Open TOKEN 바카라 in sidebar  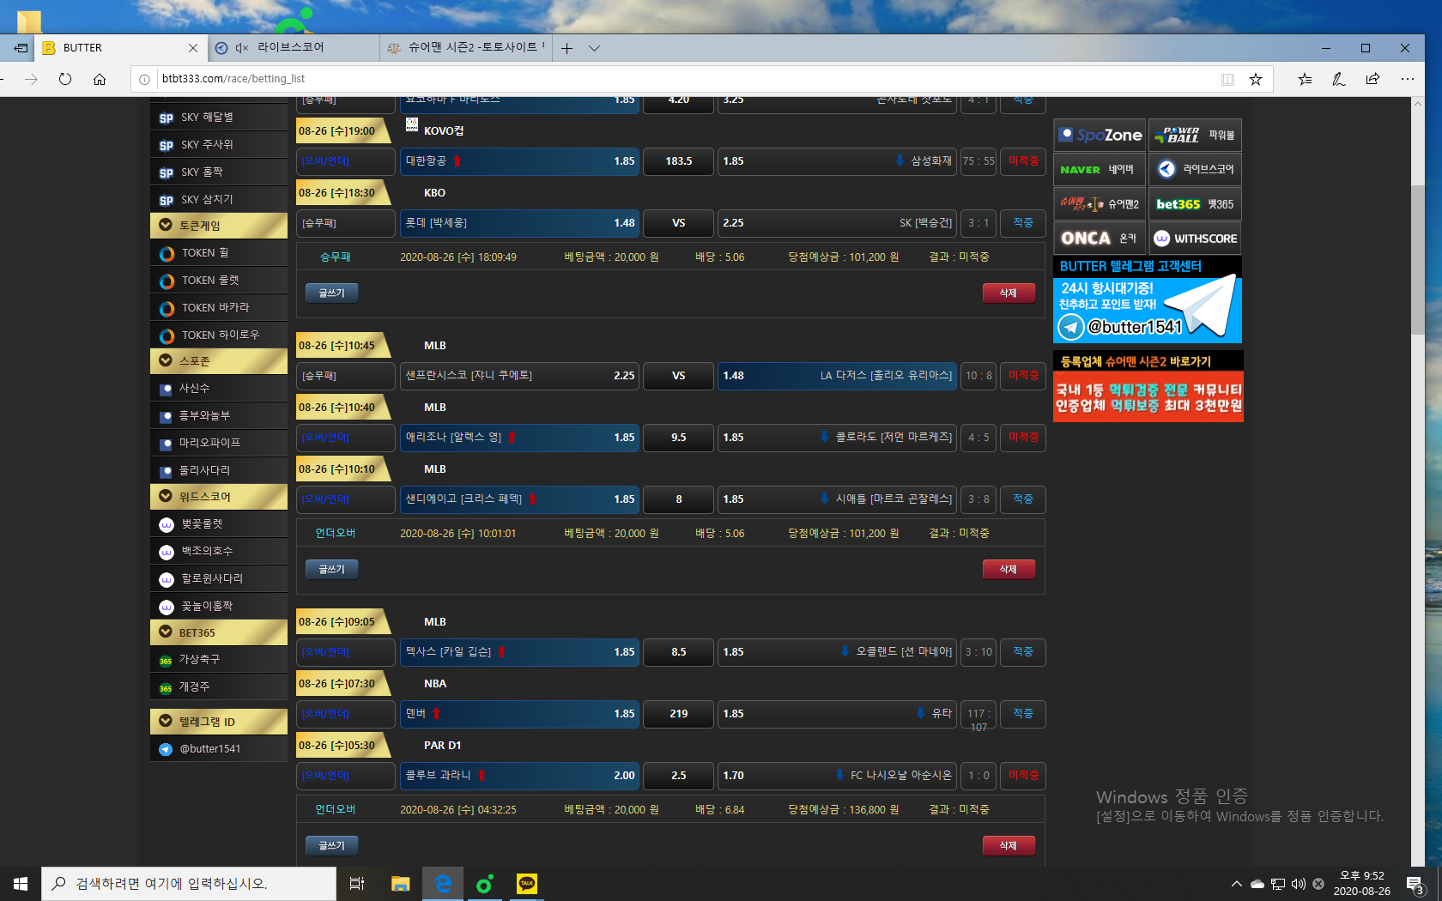coord(215,307)
